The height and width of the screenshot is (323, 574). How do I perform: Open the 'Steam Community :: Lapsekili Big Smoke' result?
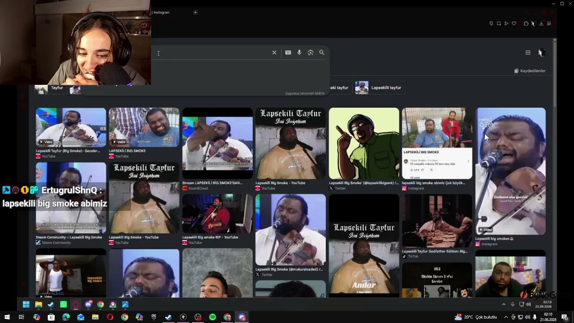(71, 198)
